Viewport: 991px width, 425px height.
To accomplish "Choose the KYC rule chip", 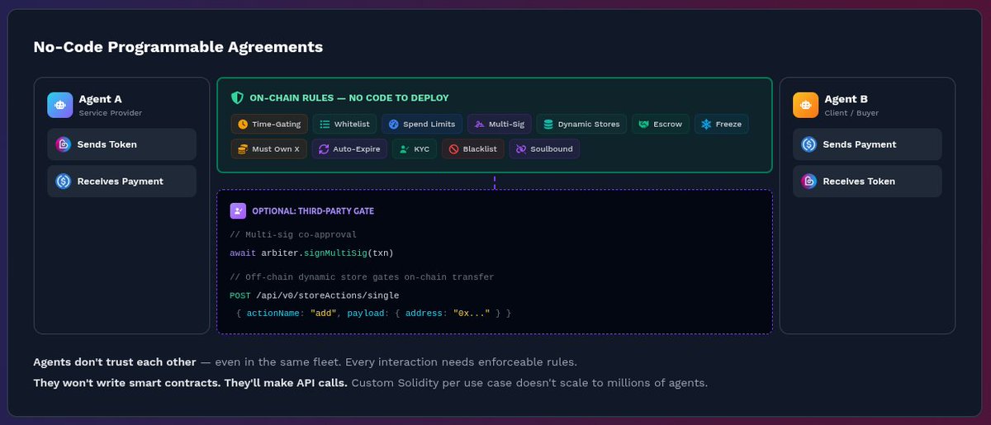I will click(414, 149).
